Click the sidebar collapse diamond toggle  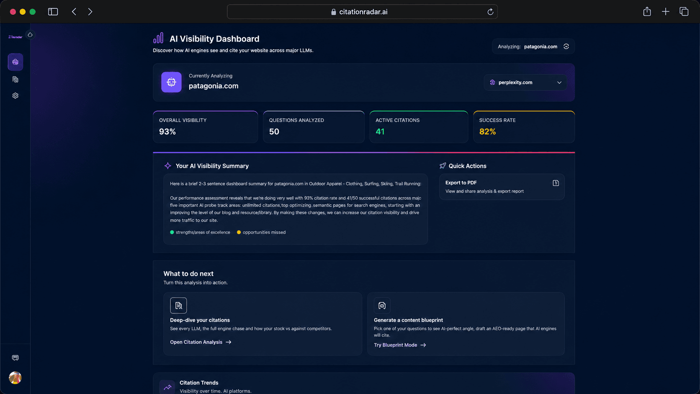[30, 35]
